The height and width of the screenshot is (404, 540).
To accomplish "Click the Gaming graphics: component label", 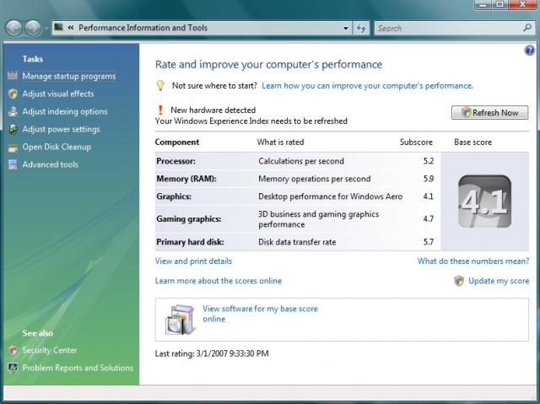I will pos(189,218).
